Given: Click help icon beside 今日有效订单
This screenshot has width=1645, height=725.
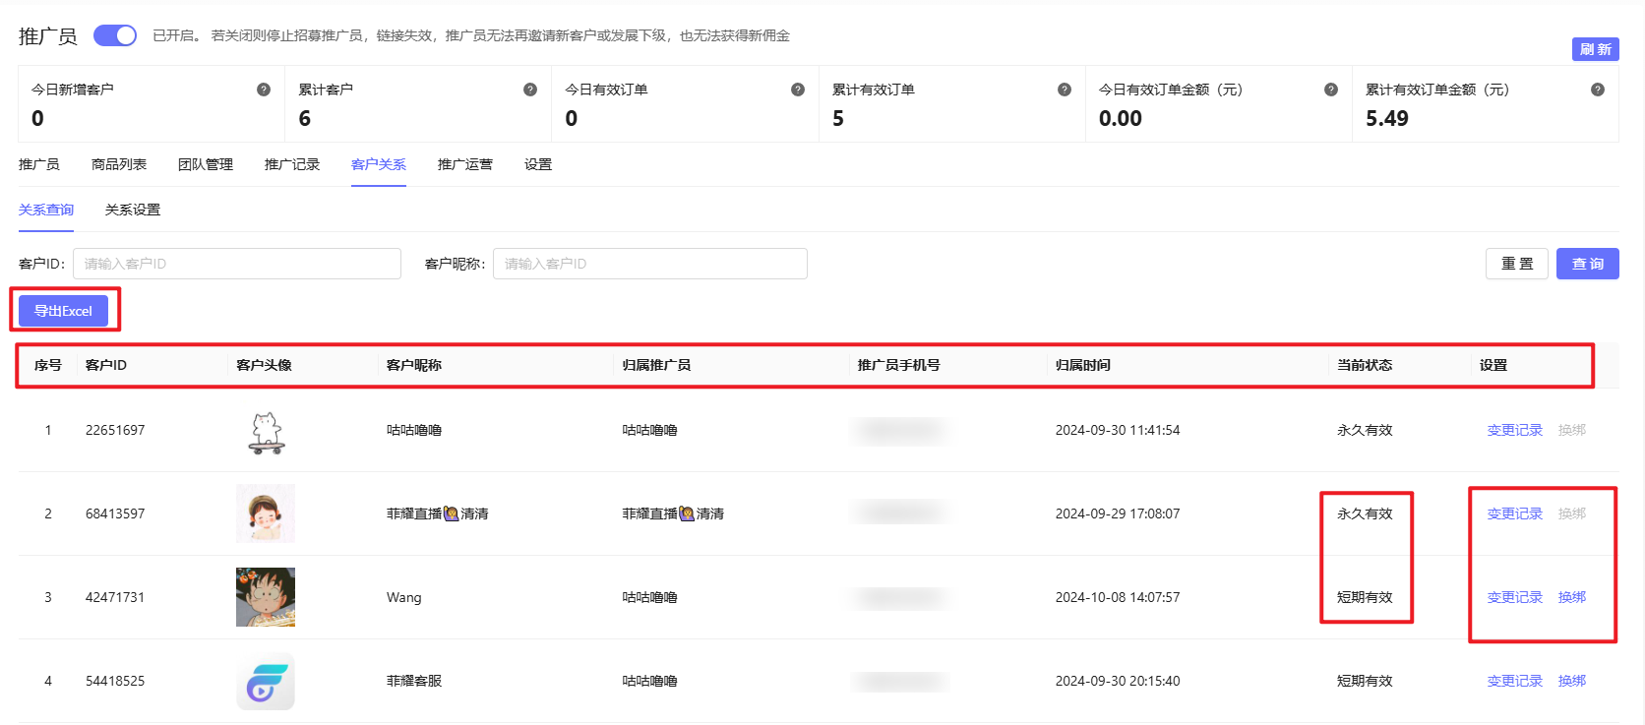Looking at the screenshot, I should click(x=798, y=90).
